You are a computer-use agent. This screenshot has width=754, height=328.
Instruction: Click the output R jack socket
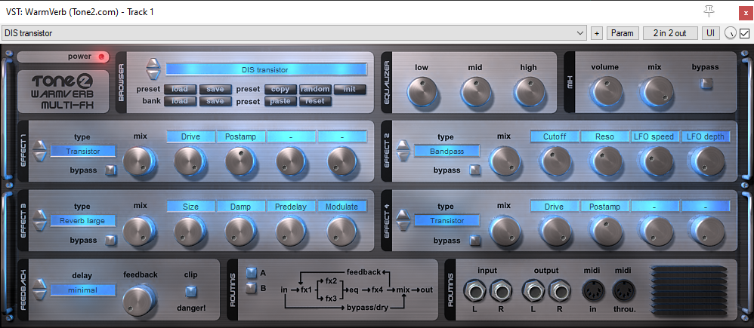[x=559, y=291]
